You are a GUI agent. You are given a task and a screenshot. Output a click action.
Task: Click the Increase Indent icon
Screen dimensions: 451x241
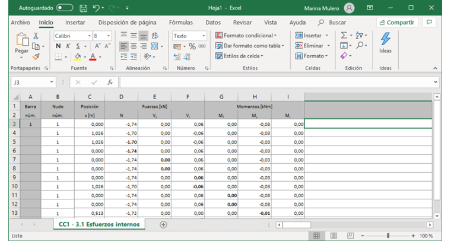134,56
